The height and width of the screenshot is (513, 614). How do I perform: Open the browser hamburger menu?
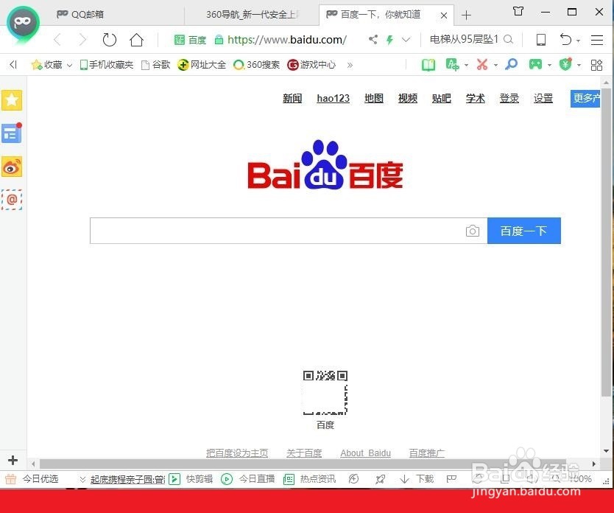(597, 40)
